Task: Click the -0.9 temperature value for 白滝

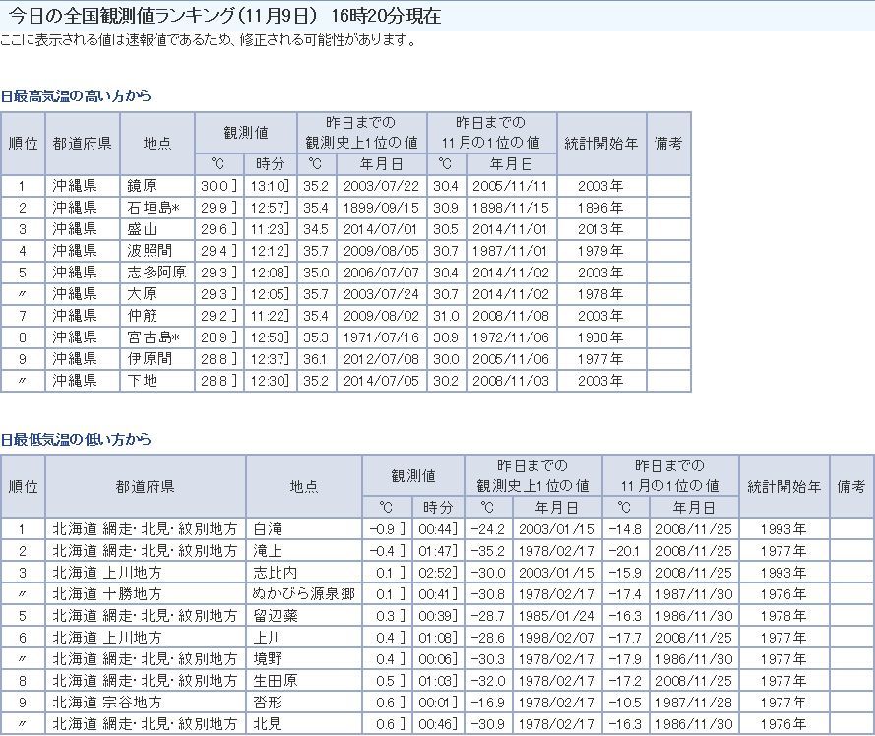Action: click(382, 529)
